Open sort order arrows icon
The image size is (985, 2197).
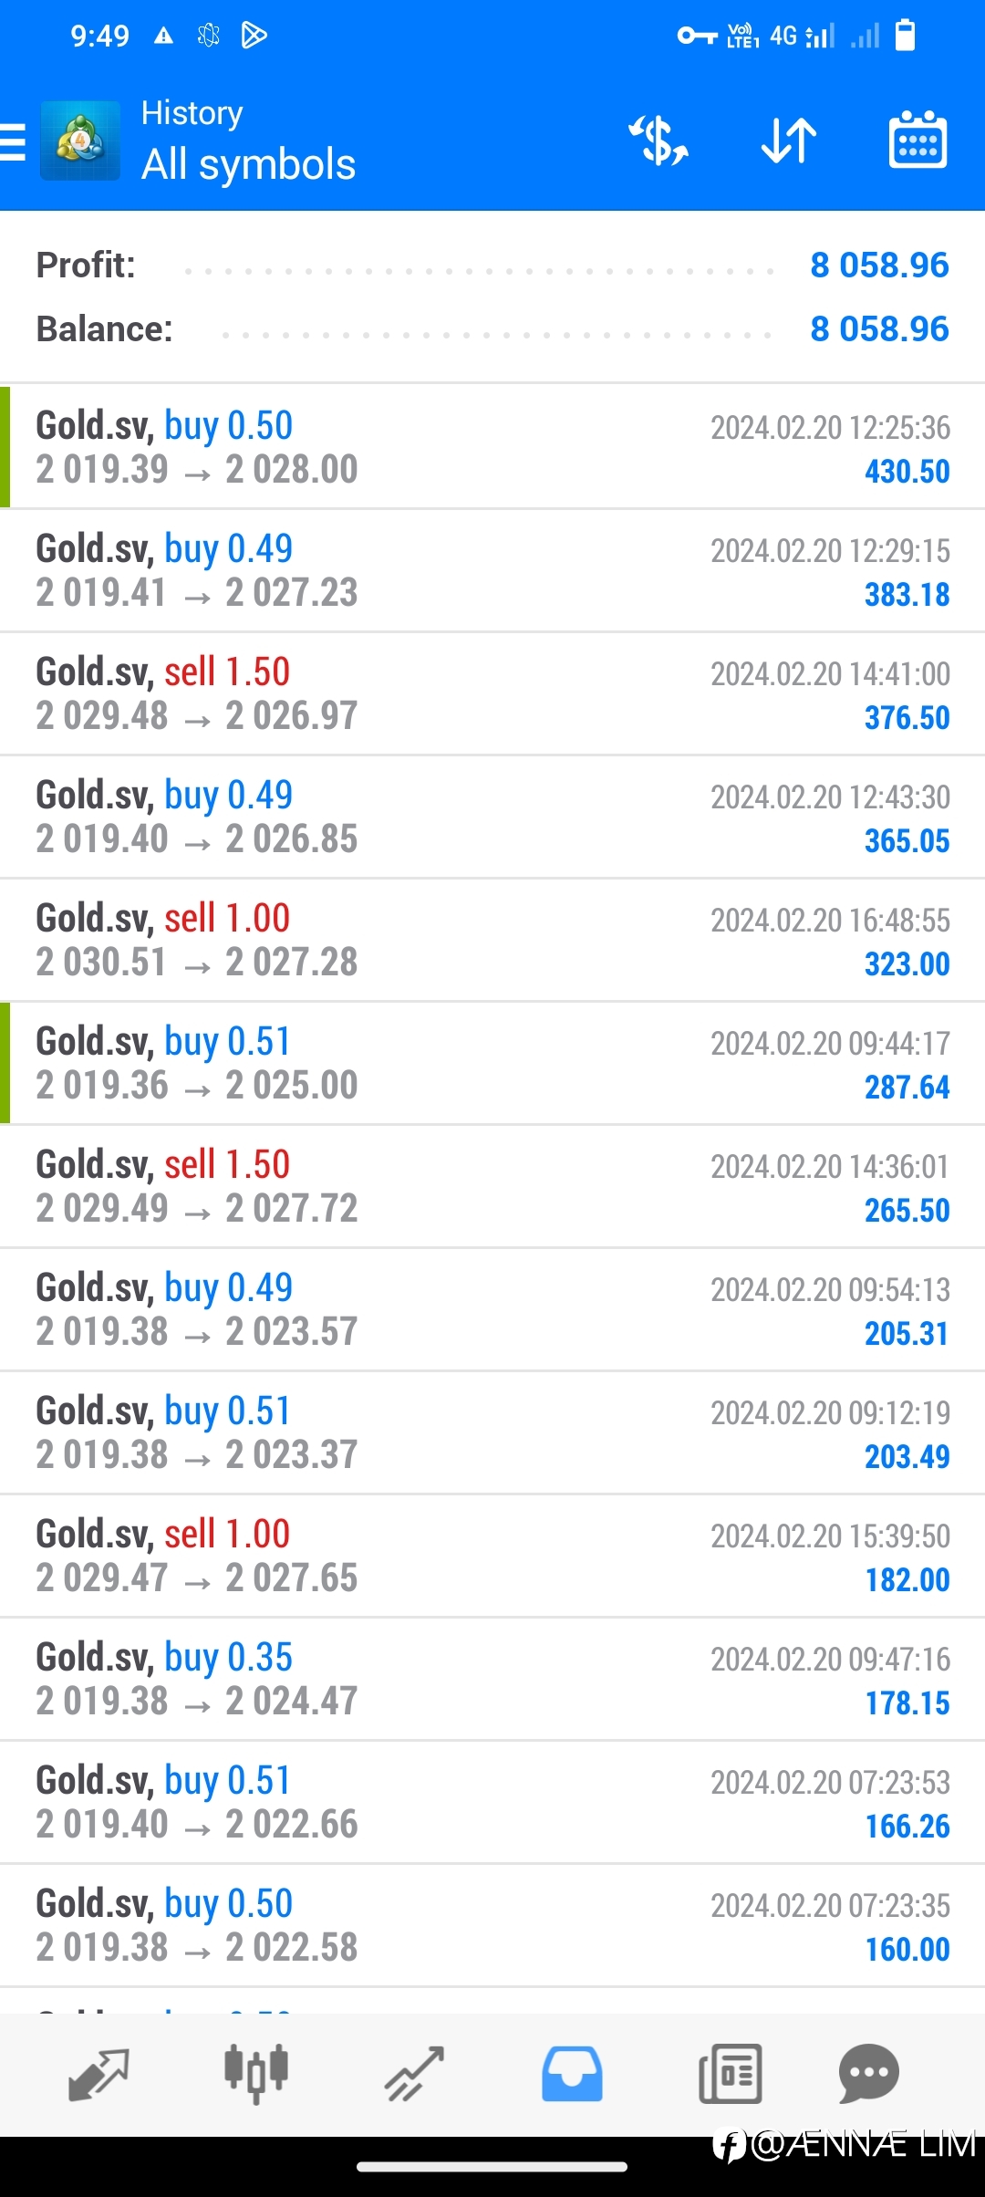click(789, 141)
